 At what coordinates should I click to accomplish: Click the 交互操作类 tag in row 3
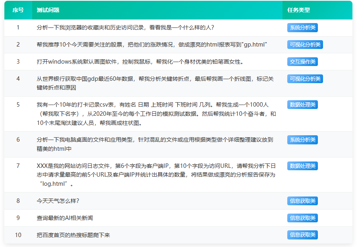pos(302,62)
